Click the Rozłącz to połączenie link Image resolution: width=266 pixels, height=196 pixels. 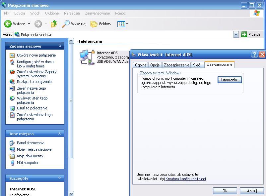pyautogui.click(x=34, y=82)
